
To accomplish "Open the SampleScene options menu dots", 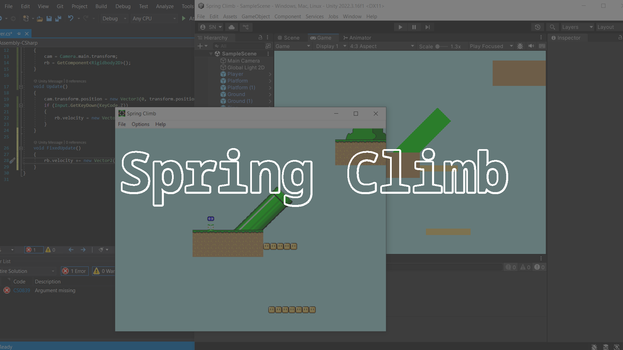I will tap(268, 54).
